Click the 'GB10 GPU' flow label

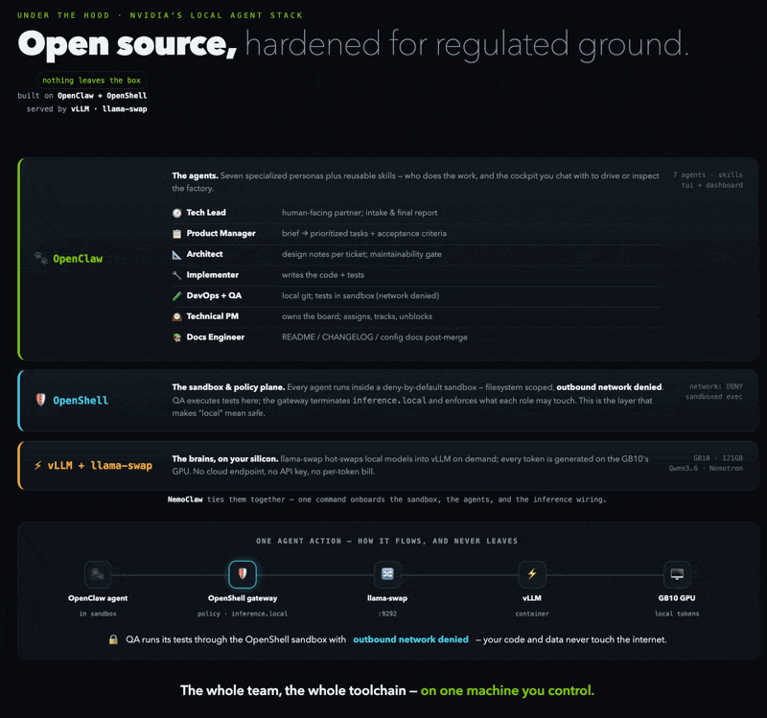point(677,598)
